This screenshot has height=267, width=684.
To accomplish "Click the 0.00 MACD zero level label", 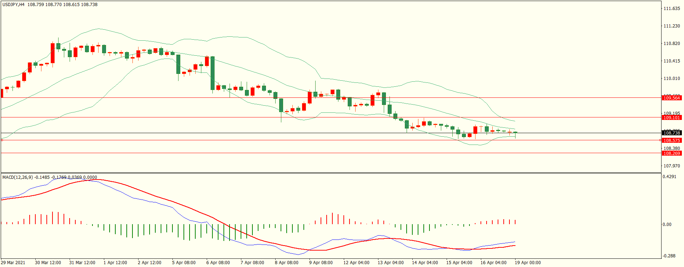I will click(x=667, y=225).
